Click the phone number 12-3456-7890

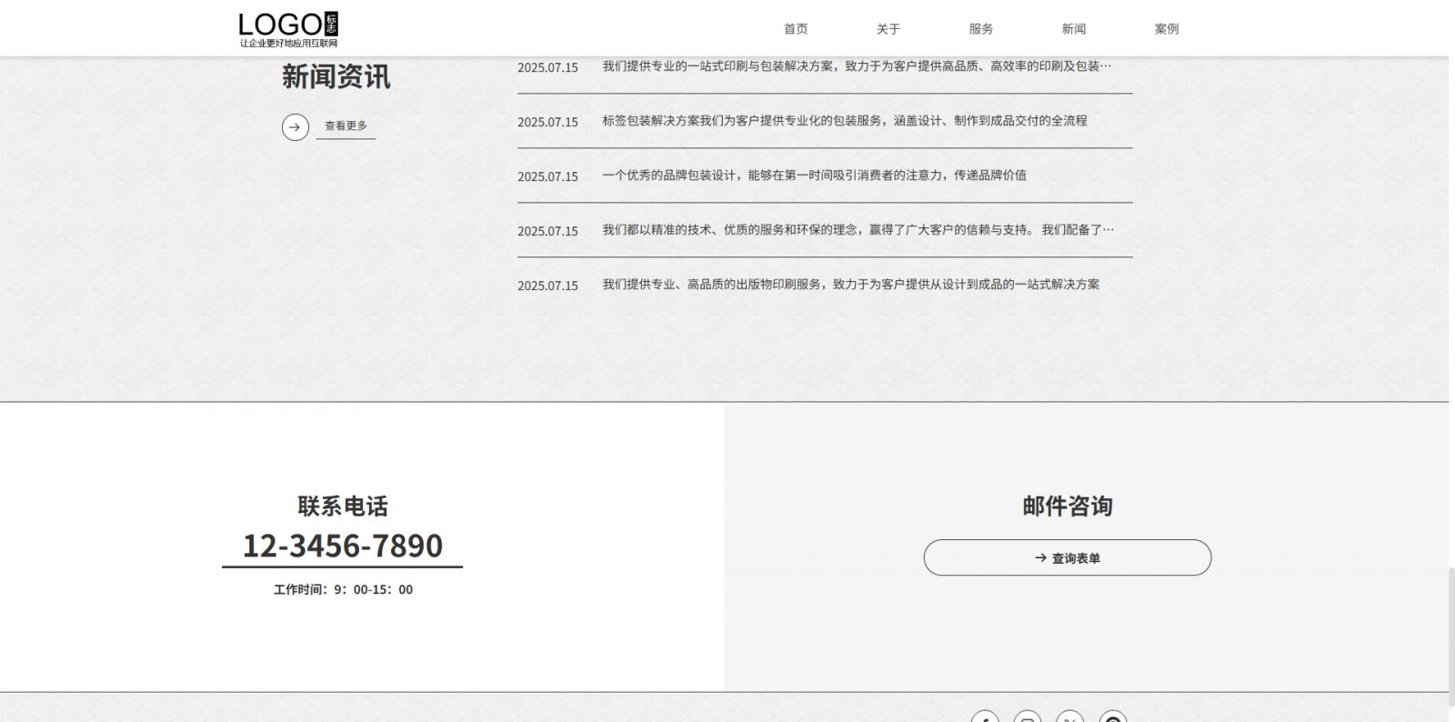pos(343,546)
